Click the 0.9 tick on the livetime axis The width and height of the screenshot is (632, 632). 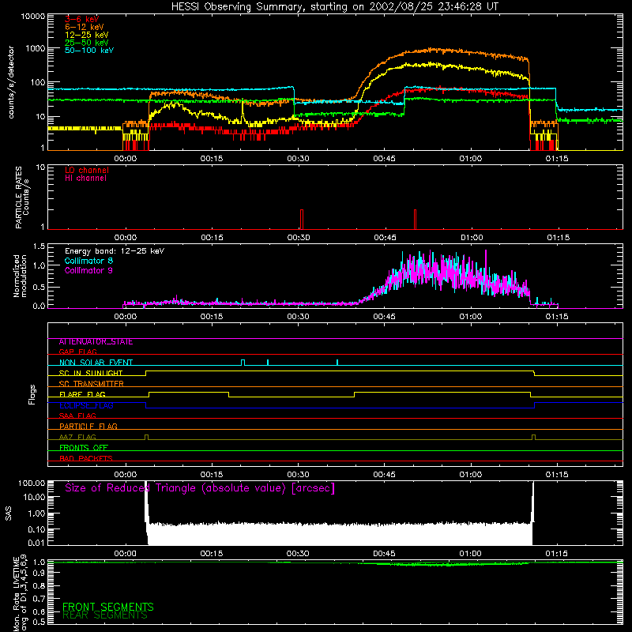[x=39, y=573]
